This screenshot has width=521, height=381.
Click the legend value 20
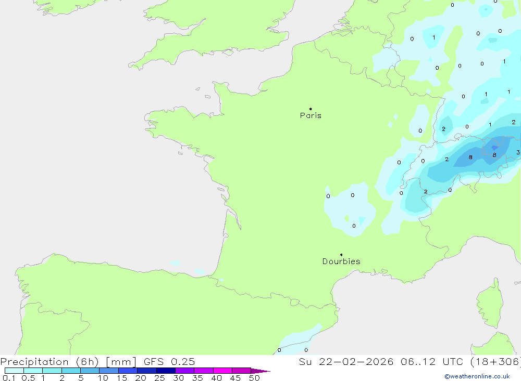coord(141,378)
